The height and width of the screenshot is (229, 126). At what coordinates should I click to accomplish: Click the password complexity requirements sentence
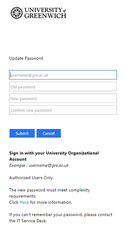[49, 193]
